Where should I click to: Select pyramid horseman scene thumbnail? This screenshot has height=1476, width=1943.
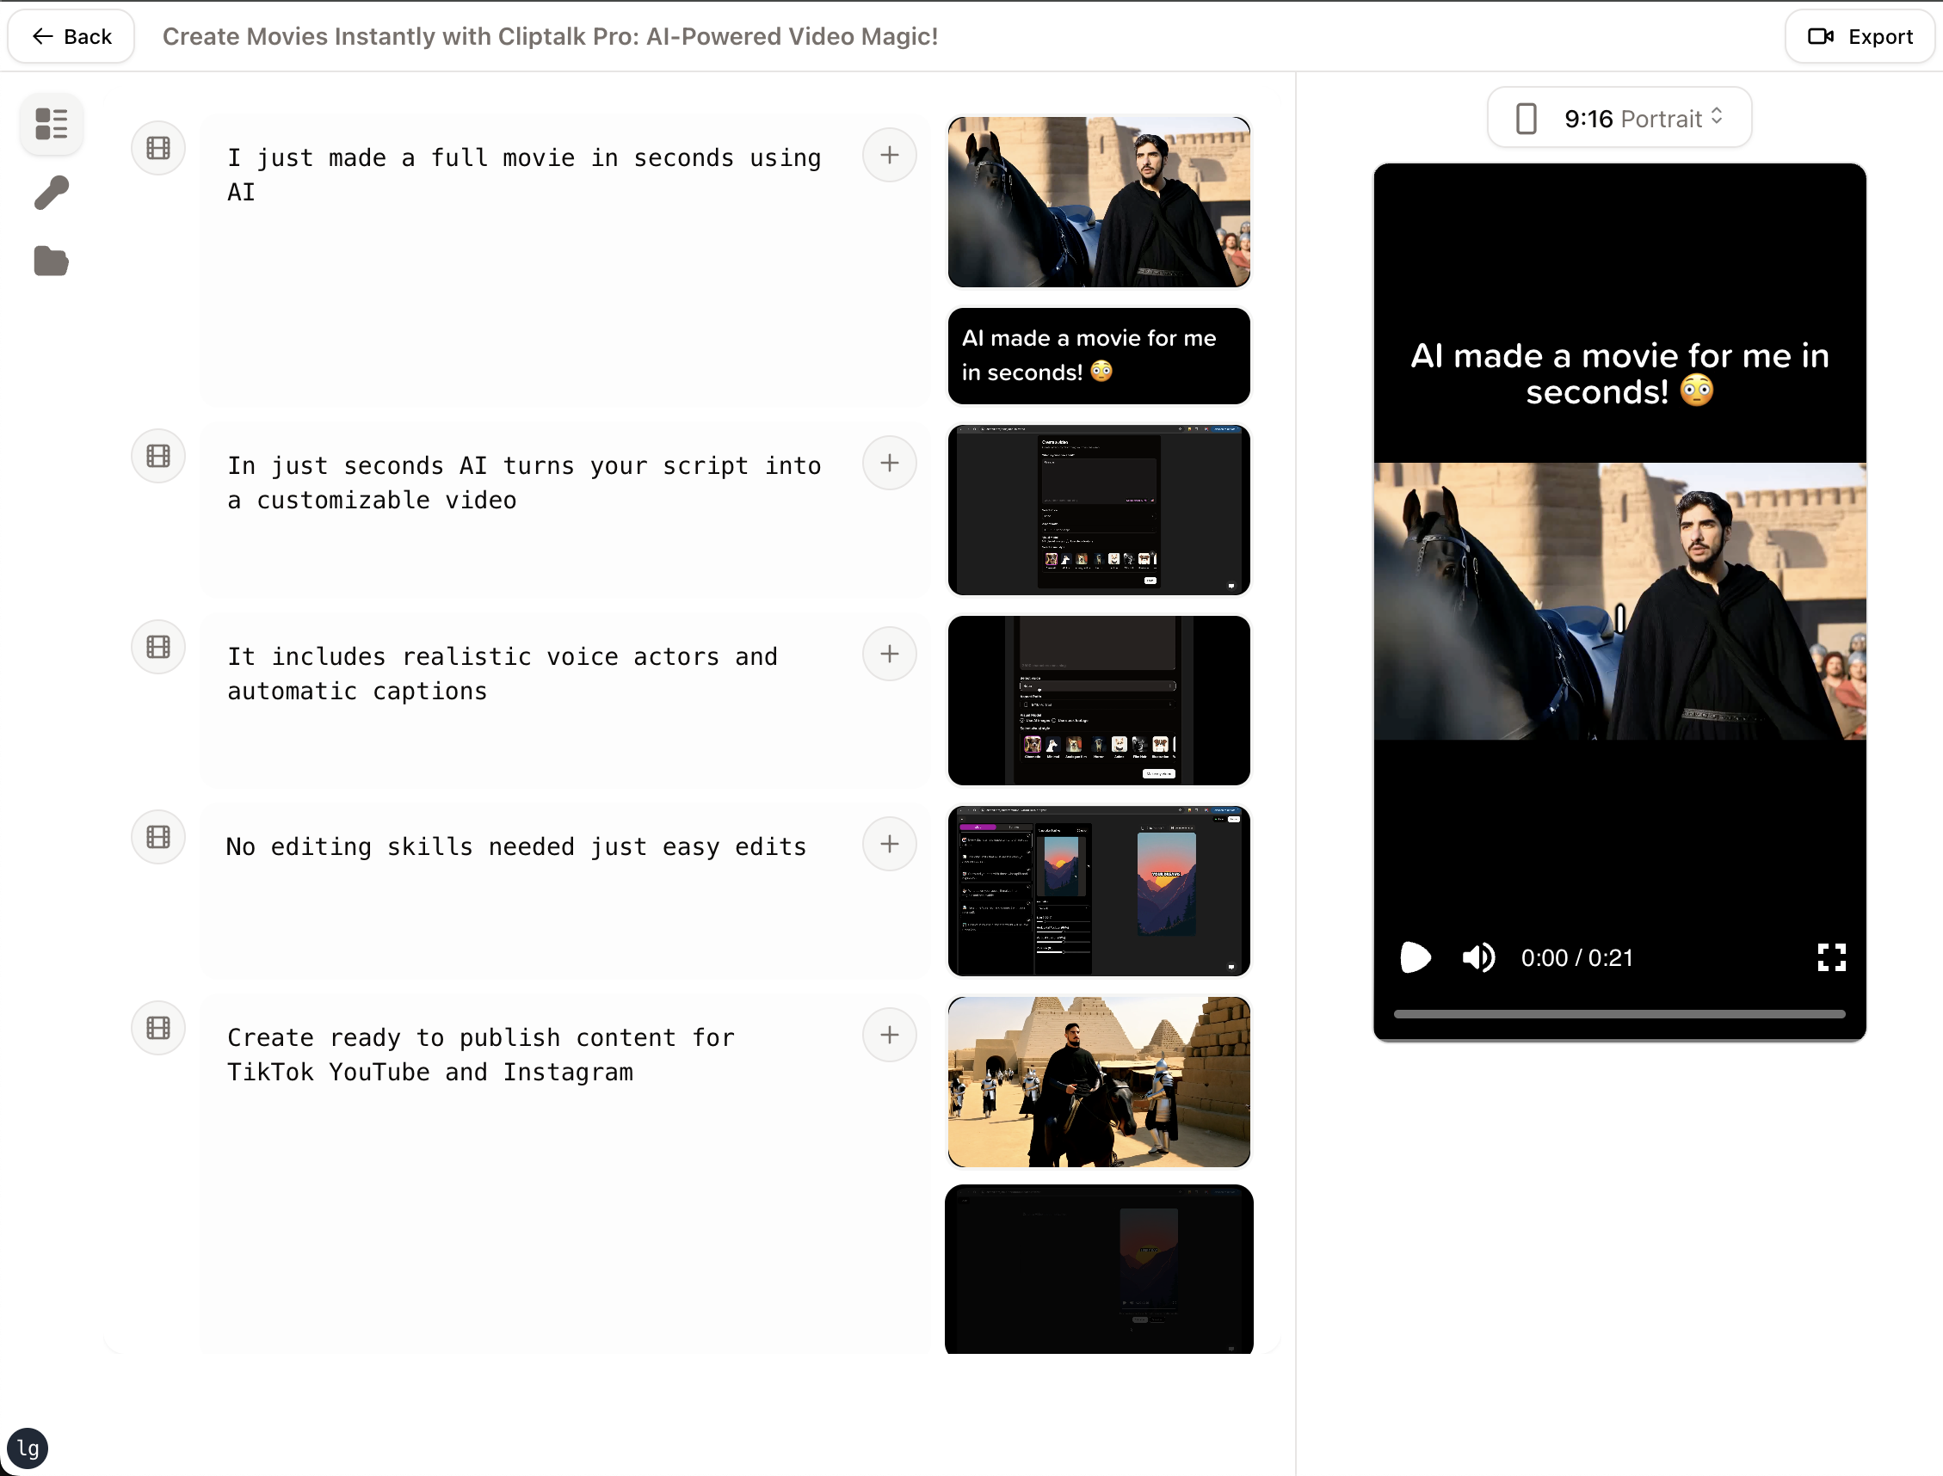click(1099, 1081)
